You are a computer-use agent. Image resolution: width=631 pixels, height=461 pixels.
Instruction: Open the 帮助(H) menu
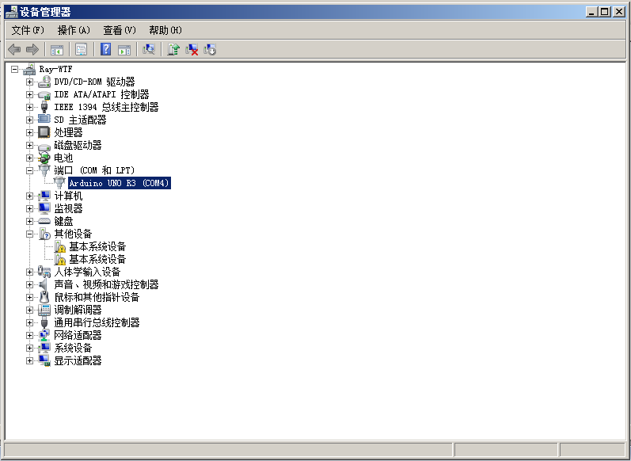(x=165, y=30)
